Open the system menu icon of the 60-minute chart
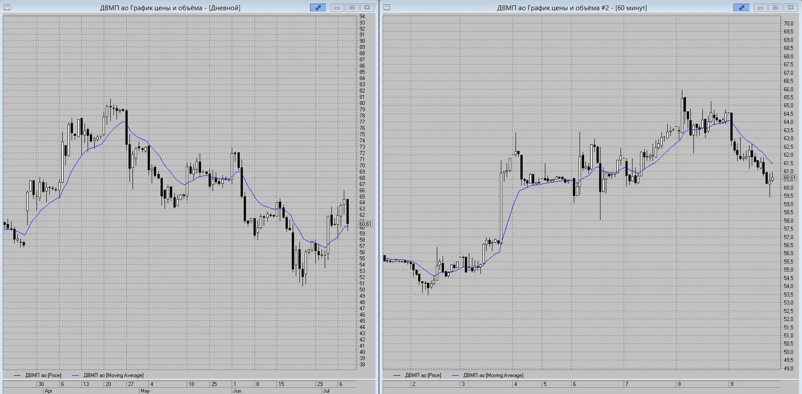The width and height of the screenshot is (802, 394). (x=387, y=8)
